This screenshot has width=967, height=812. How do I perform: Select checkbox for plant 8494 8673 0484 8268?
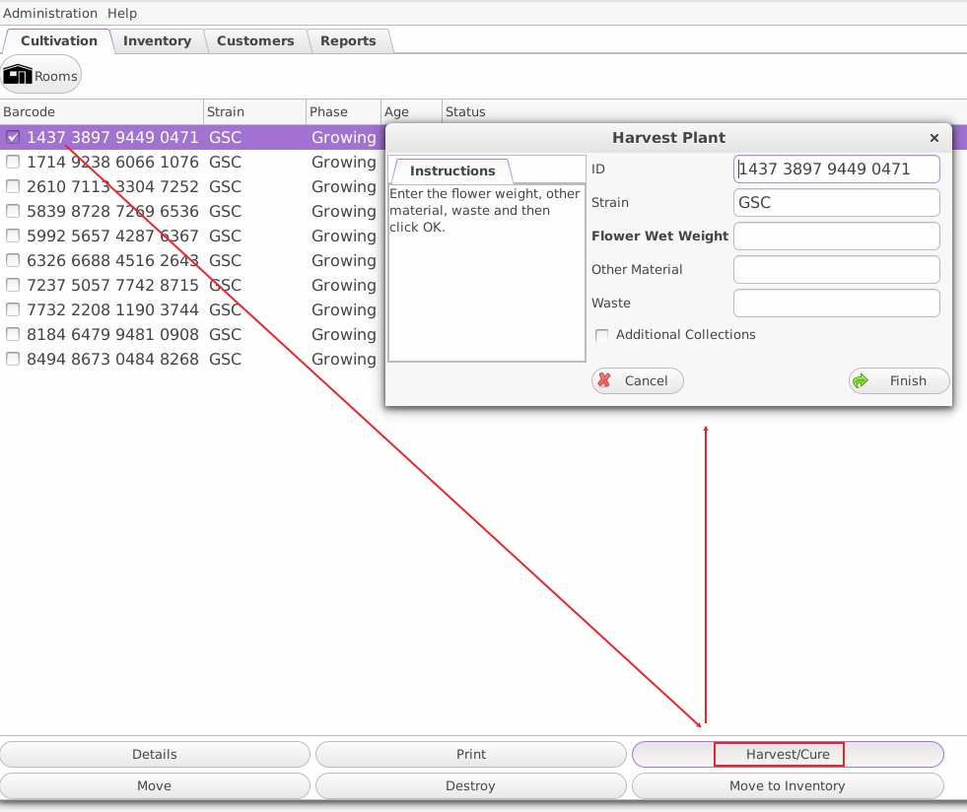point(13,360)
